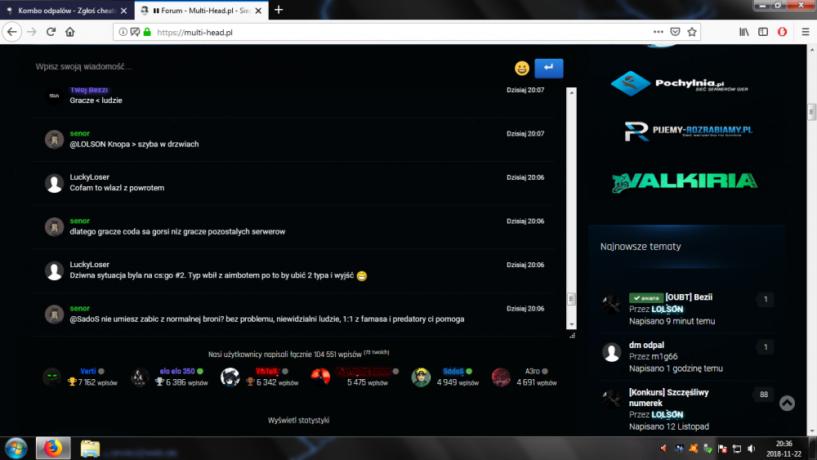Open the Firefox Library icon
Screen dimensions: 817x460
click(744, 32)
